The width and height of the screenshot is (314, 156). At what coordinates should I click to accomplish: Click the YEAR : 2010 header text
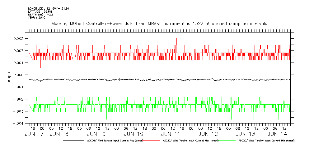point(37,18)
